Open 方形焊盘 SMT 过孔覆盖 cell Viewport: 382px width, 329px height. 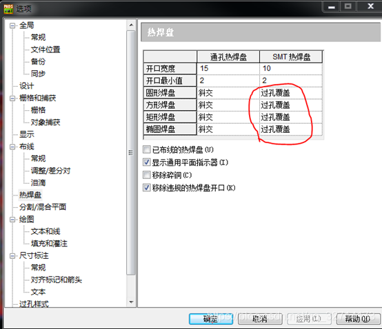tap(291, 105)
